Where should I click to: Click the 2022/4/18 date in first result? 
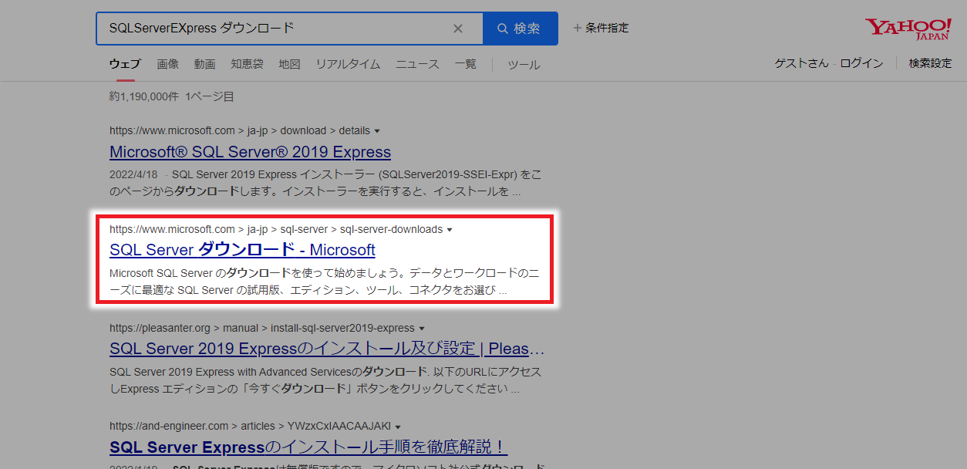[x=133, y=174]
